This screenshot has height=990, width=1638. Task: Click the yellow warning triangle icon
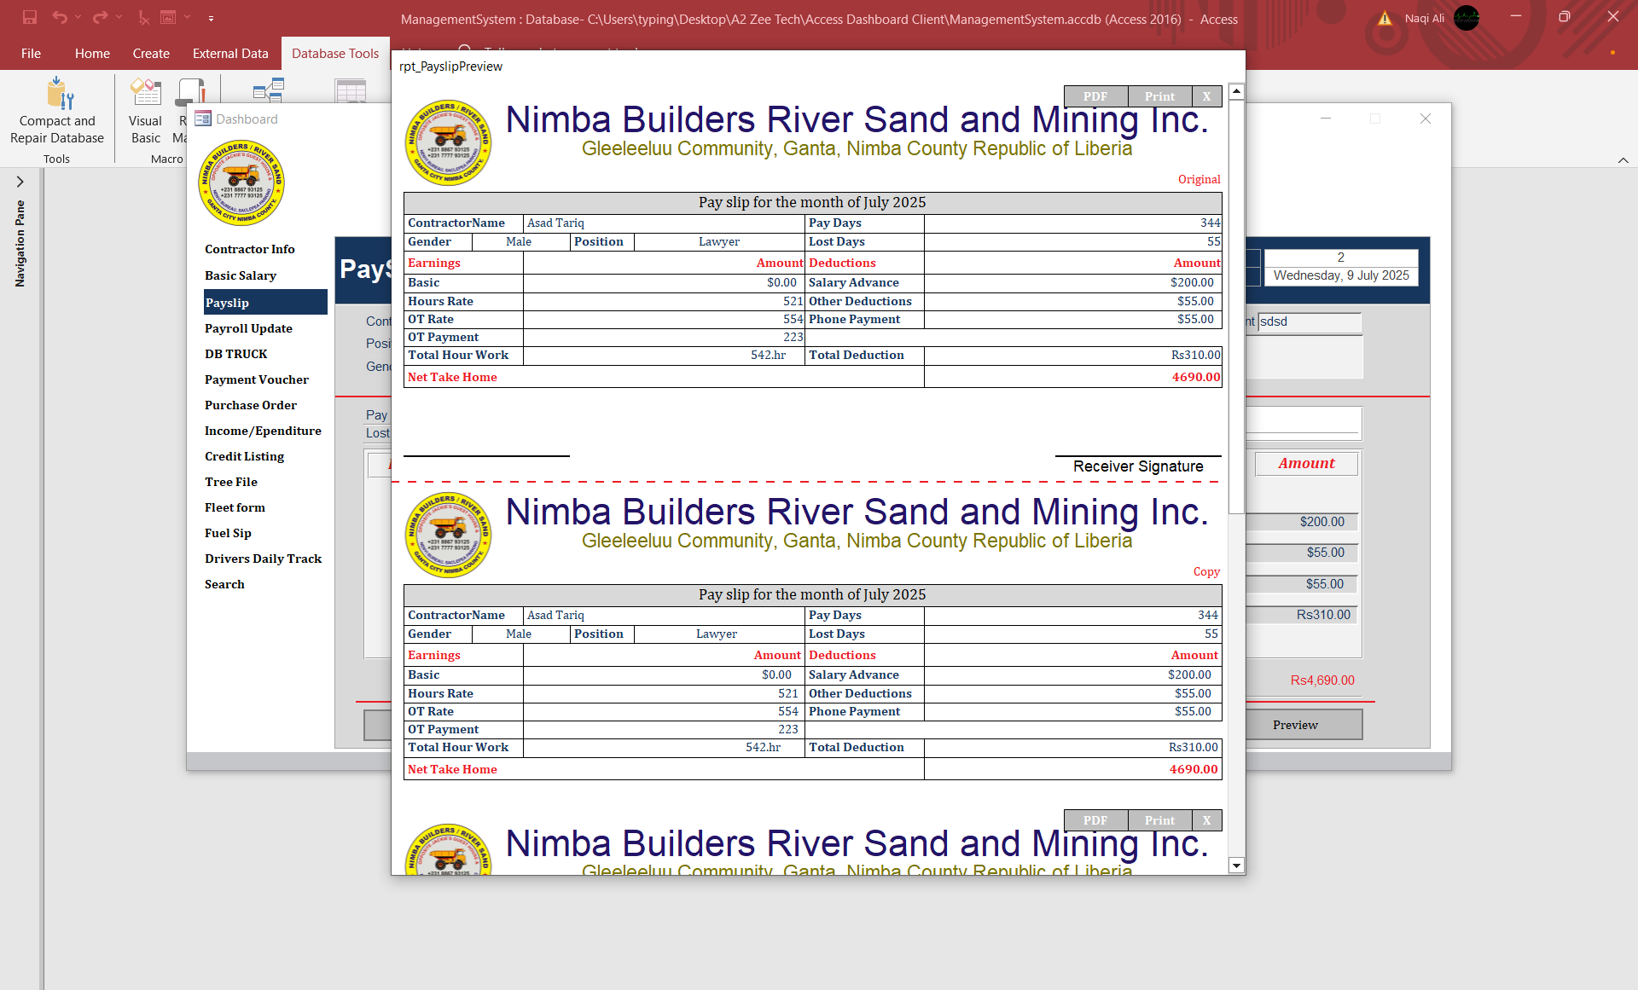[x=1385, y=18]
